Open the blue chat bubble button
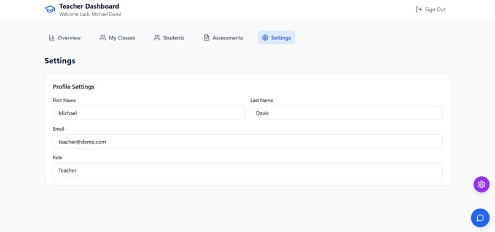Image resolution: width=495 pixels, height=232 pixels. [x=480, y=218]
